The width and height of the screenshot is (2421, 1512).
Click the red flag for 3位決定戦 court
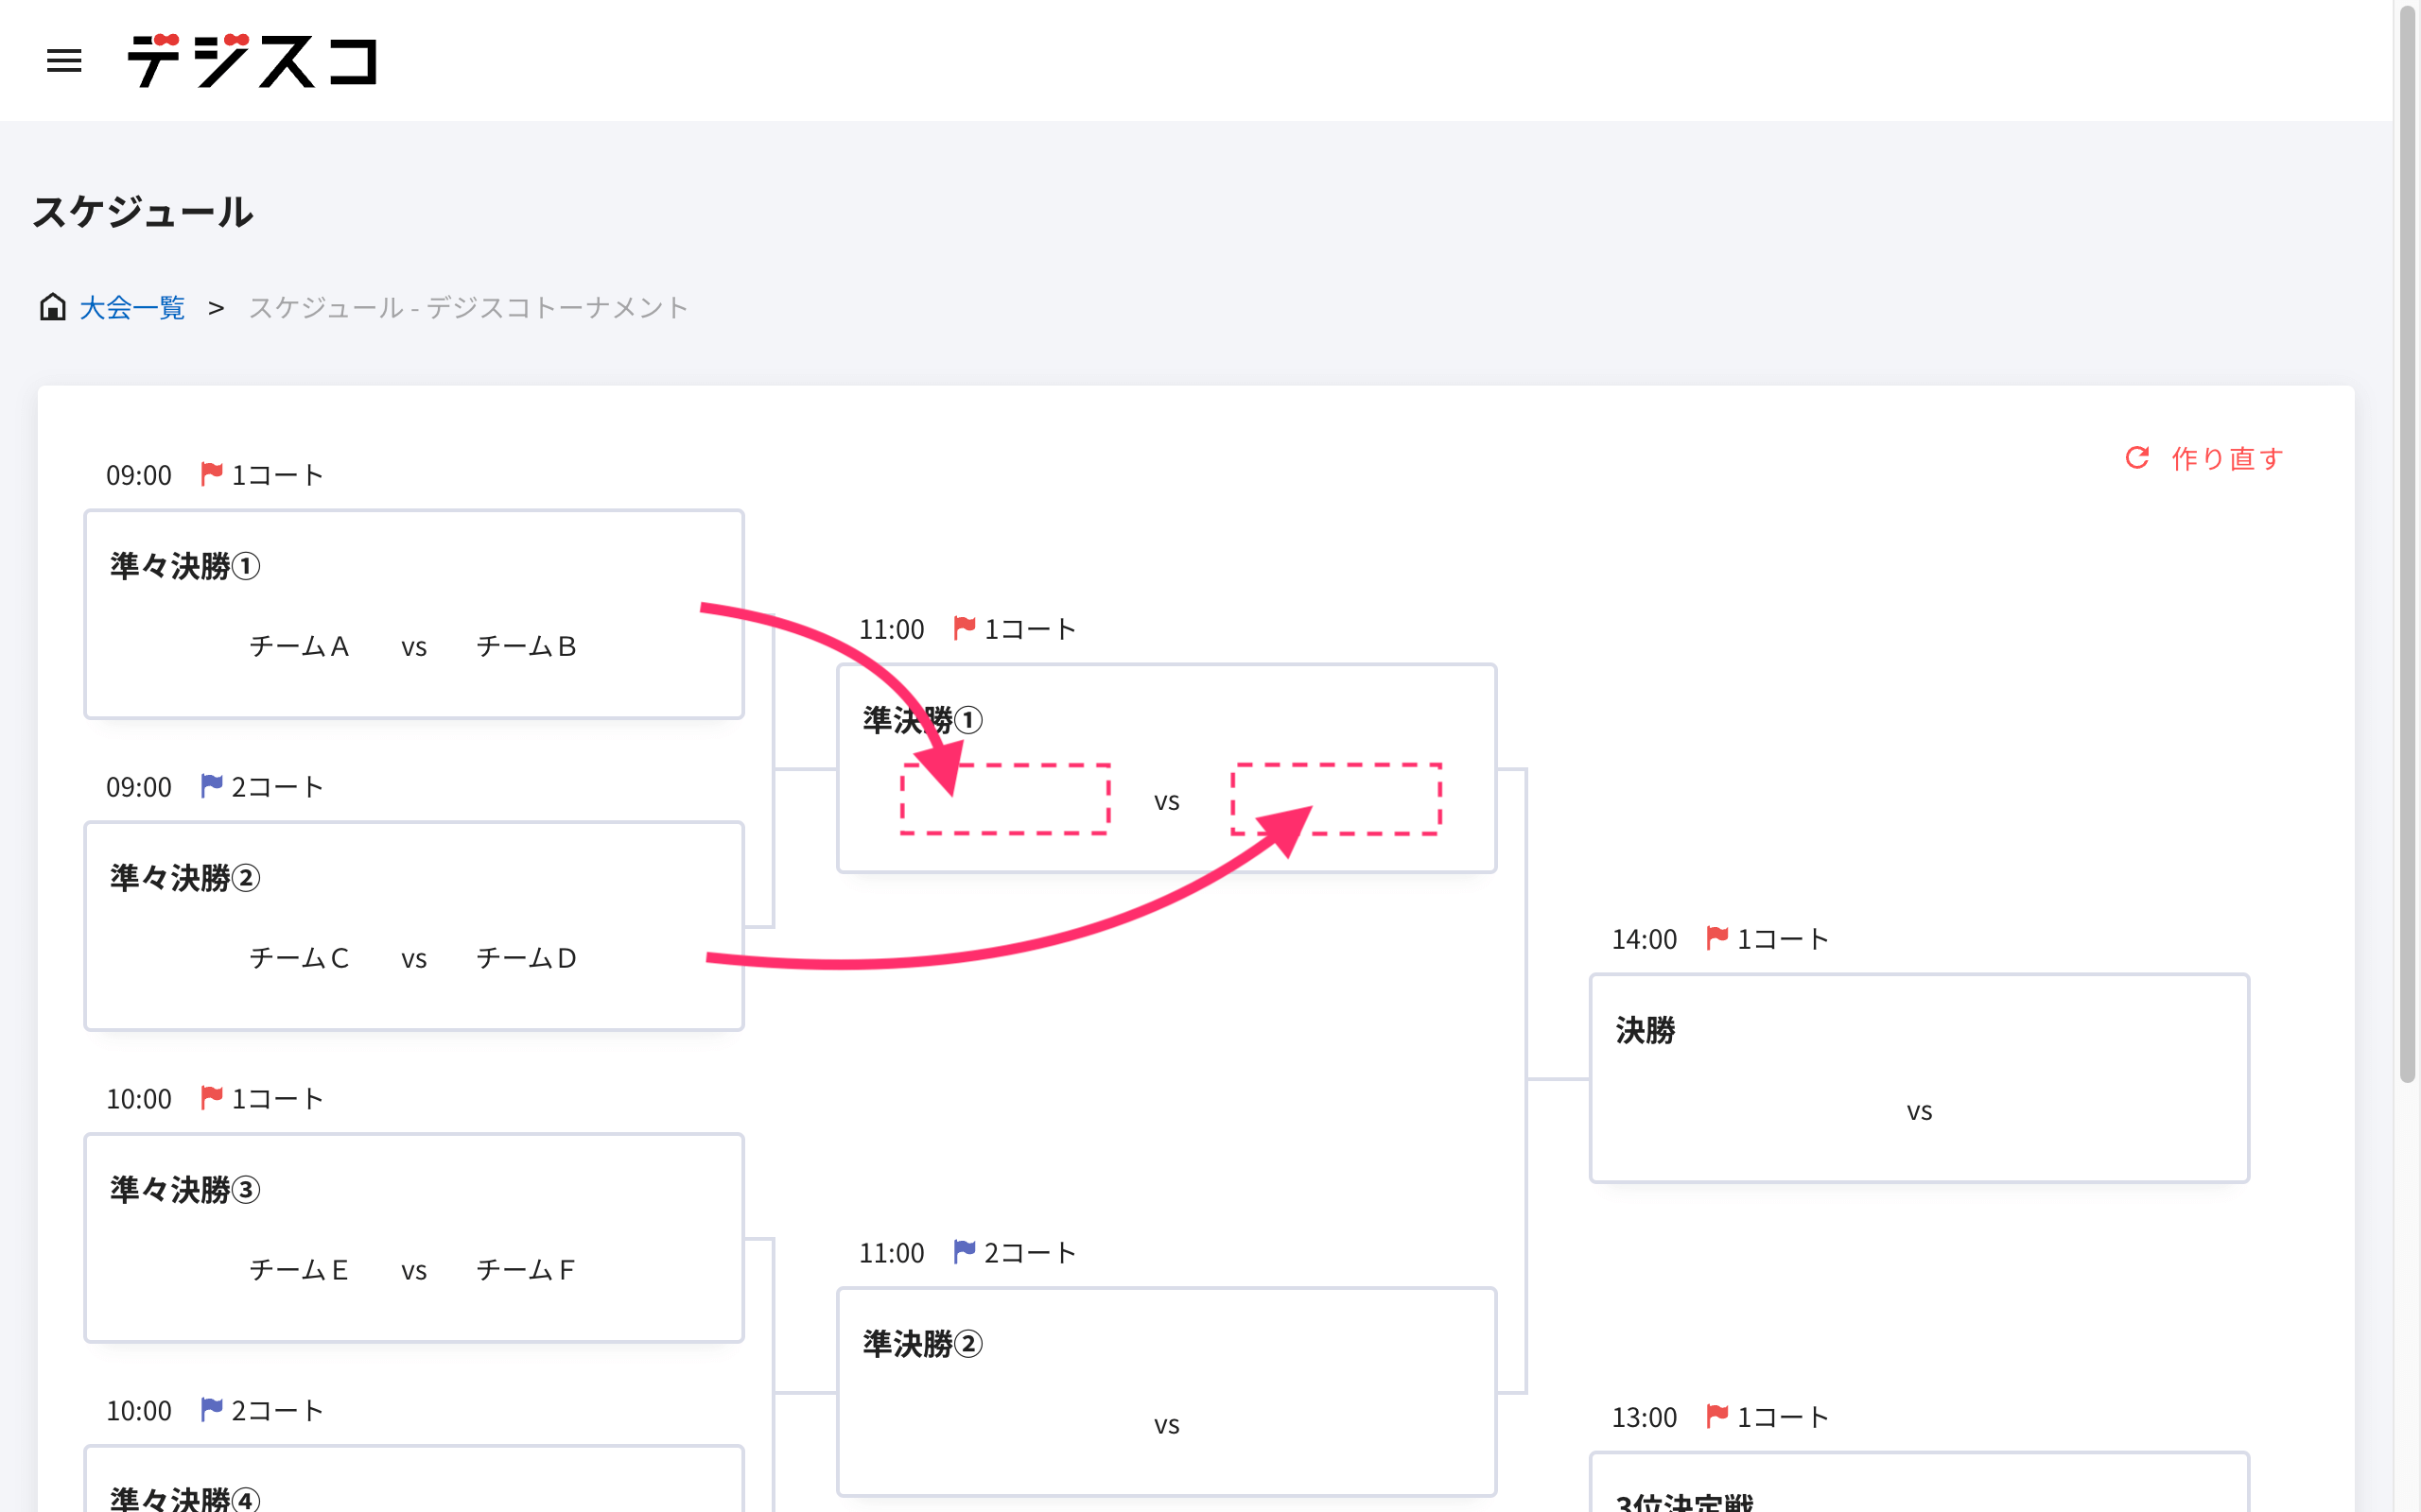[x=1716, y=1416]
